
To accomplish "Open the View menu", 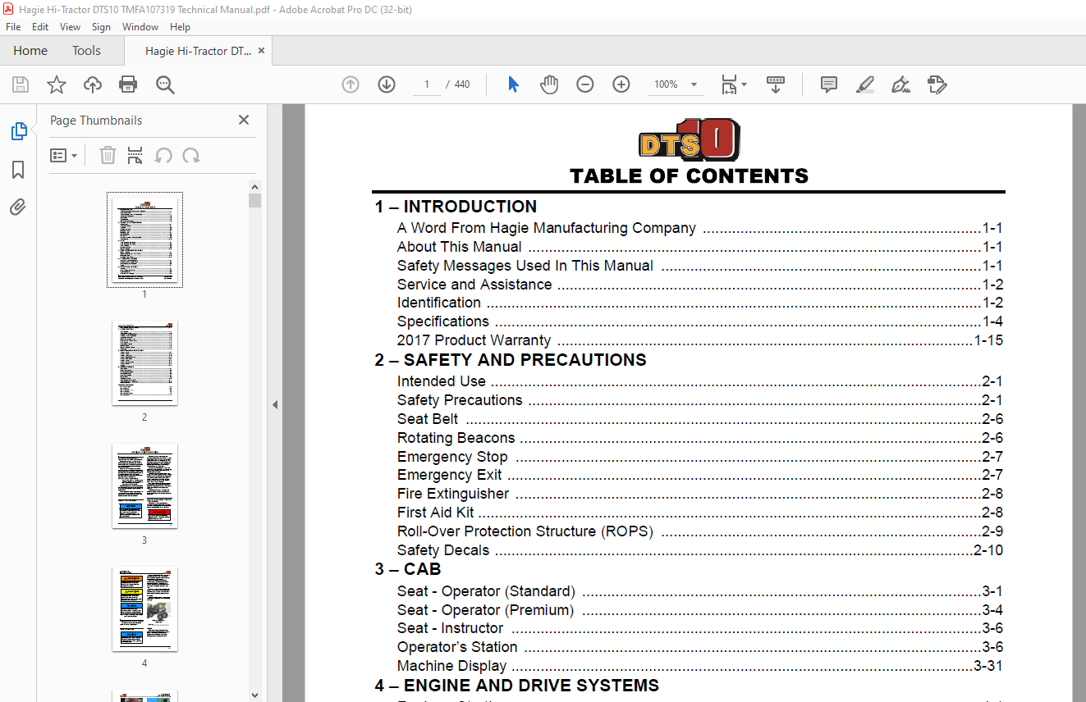I will (70, 27).
